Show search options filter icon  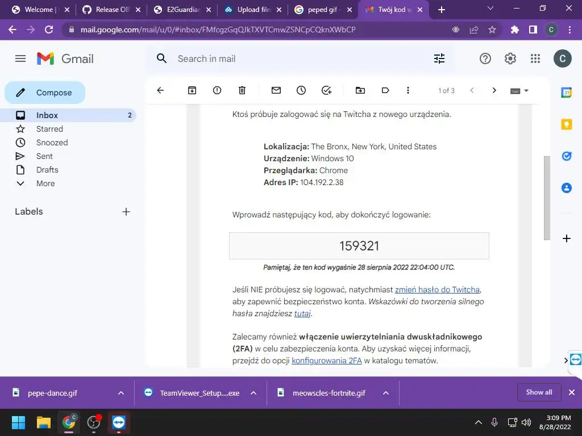coord(439,58)
